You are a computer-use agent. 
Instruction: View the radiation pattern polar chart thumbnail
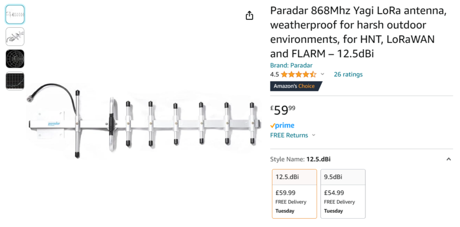15,59
